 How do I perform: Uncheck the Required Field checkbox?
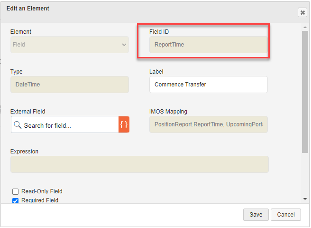pyautogui.click(x=16, y=200)
